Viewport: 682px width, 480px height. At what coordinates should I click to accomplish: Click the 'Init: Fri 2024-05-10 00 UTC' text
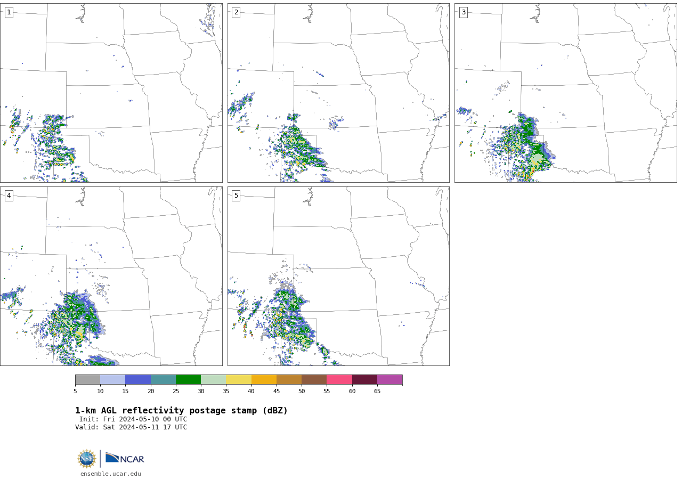[x=133, y=419]
